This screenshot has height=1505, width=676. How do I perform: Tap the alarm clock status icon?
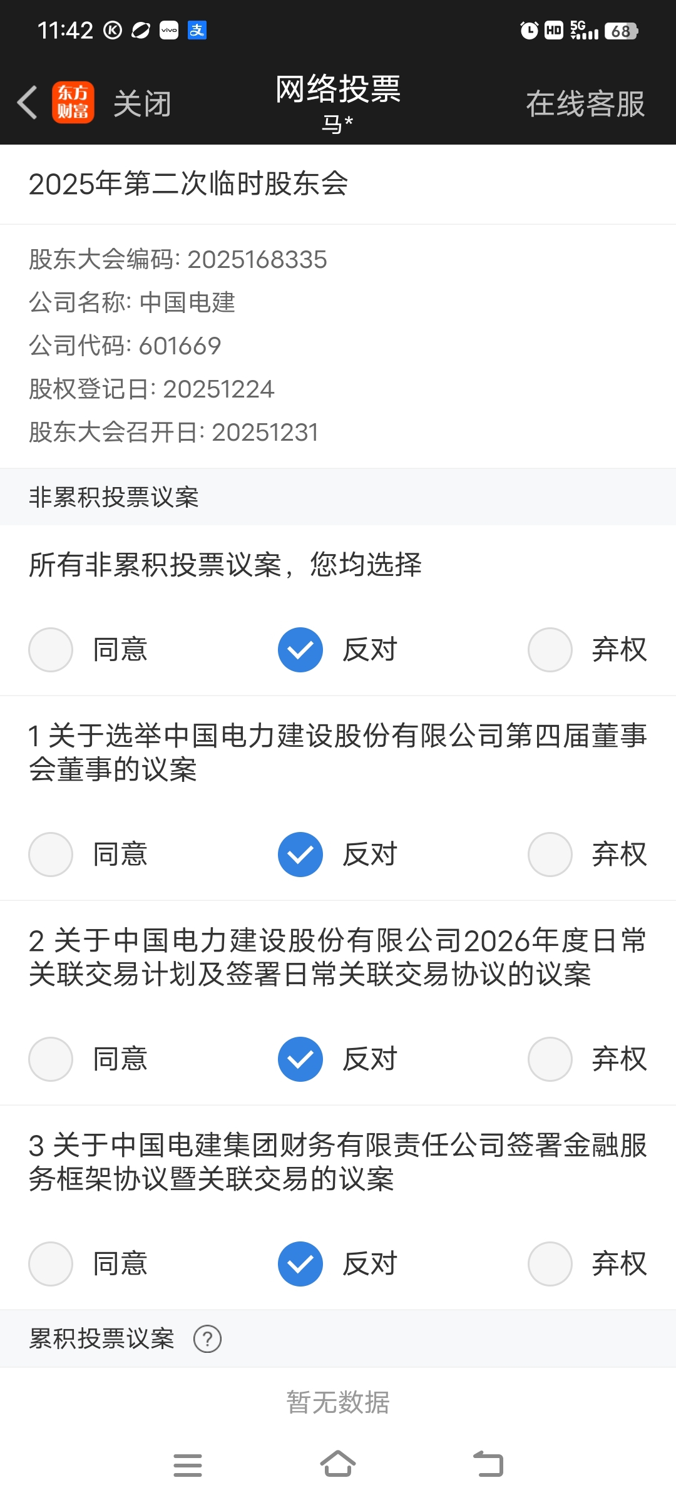click(x=529, y=30)
